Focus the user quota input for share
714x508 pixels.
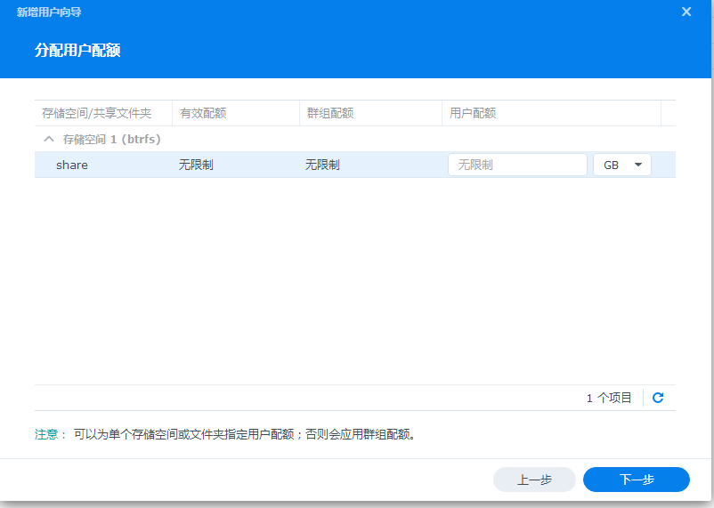coord(517,165)
